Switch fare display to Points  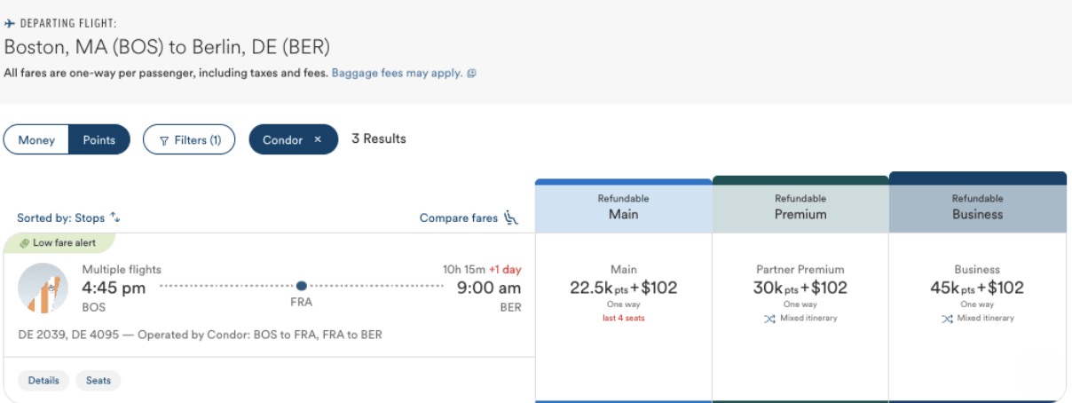(99, 140)
